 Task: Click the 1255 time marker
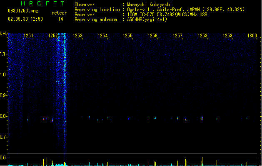(x=127, y=36)
